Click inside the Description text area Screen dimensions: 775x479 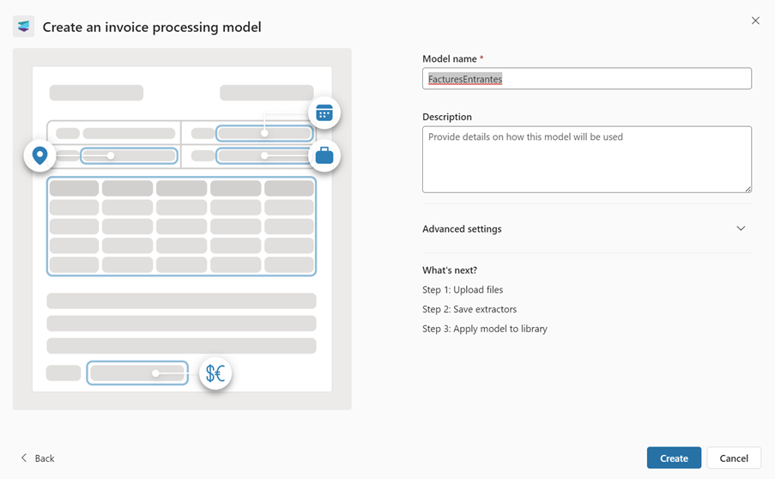[x=587, y=159]
